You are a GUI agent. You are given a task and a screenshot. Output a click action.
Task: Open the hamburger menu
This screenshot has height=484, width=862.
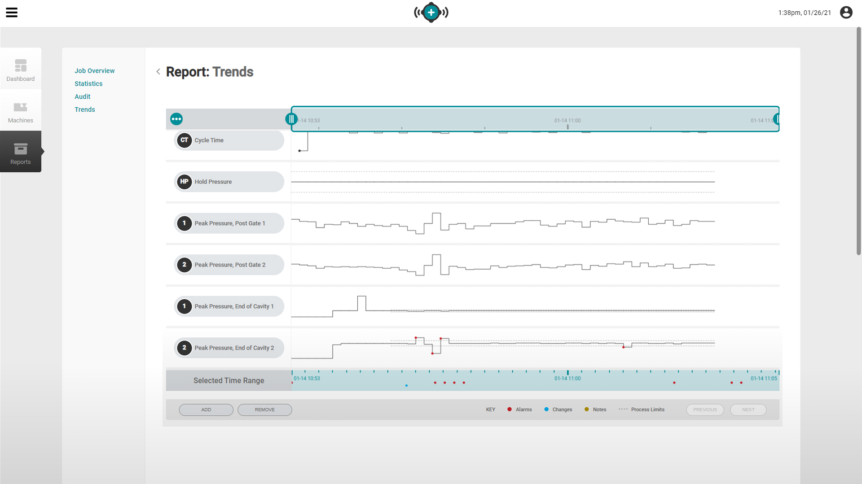(x=12, y=13)
